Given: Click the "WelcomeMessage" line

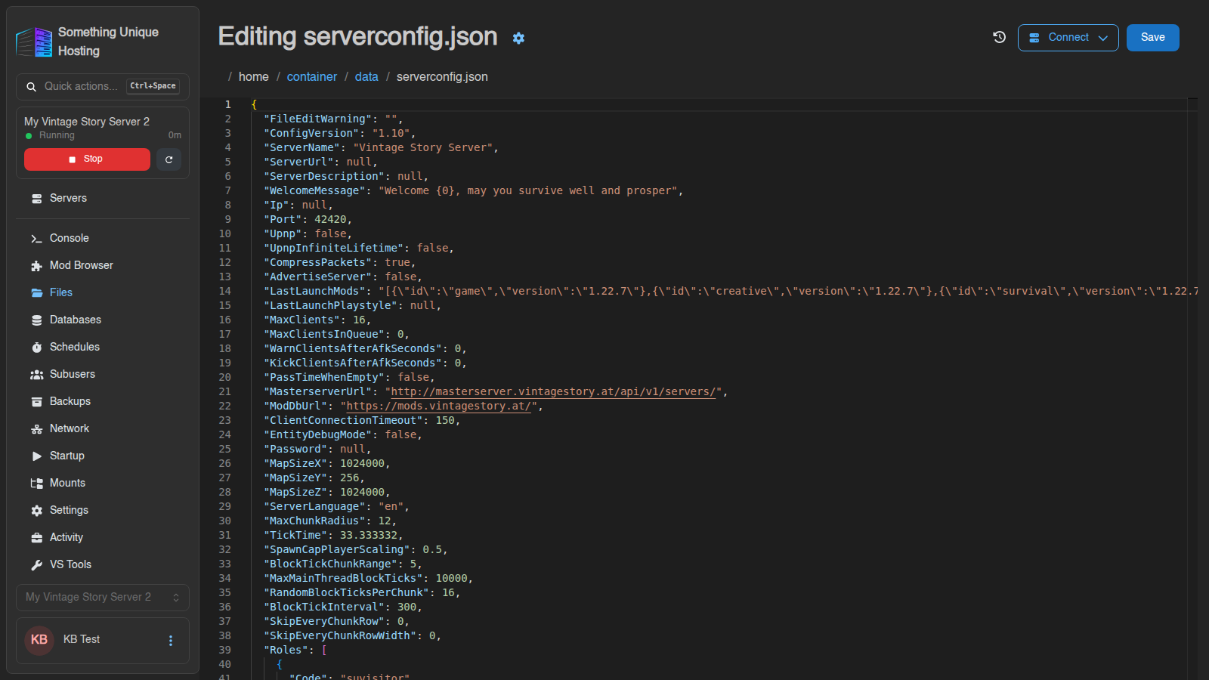Looking at the screenshot, I should pyautogui.click(x=473, y=190).
